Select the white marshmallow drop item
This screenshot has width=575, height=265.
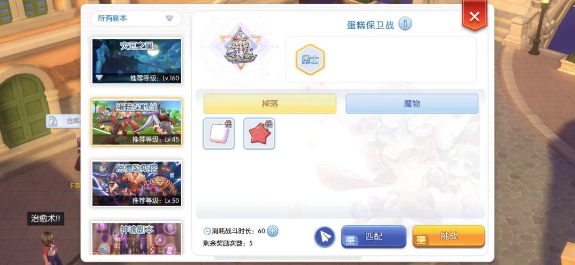click(219, 134)
